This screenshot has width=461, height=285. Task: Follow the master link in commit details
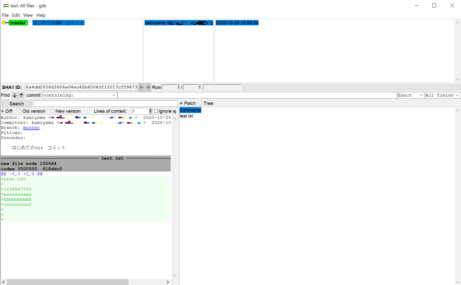coord(31,128)
